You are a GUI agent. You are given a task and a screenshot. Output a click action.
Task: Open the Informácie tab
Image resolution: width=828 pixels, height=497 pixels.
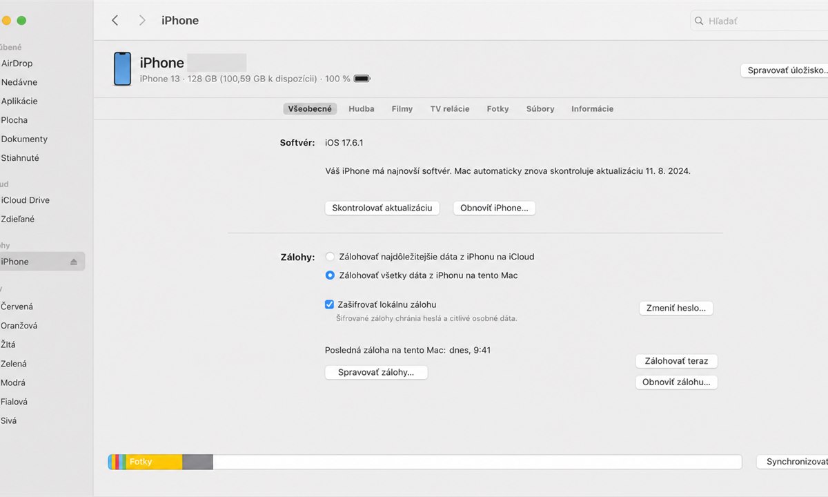[x=592, y=109]
